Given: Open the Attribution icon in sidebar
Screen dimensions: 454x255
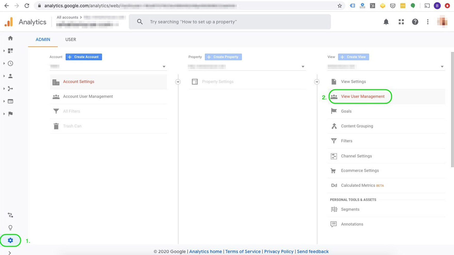Looking at the screenshot, I should tap(10, 215).
